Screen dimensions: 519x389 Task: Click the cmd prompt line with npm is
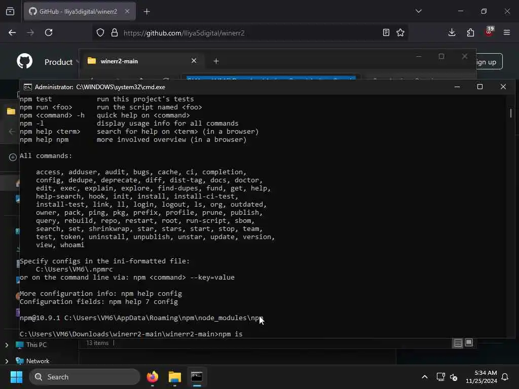tap(131, 334)
